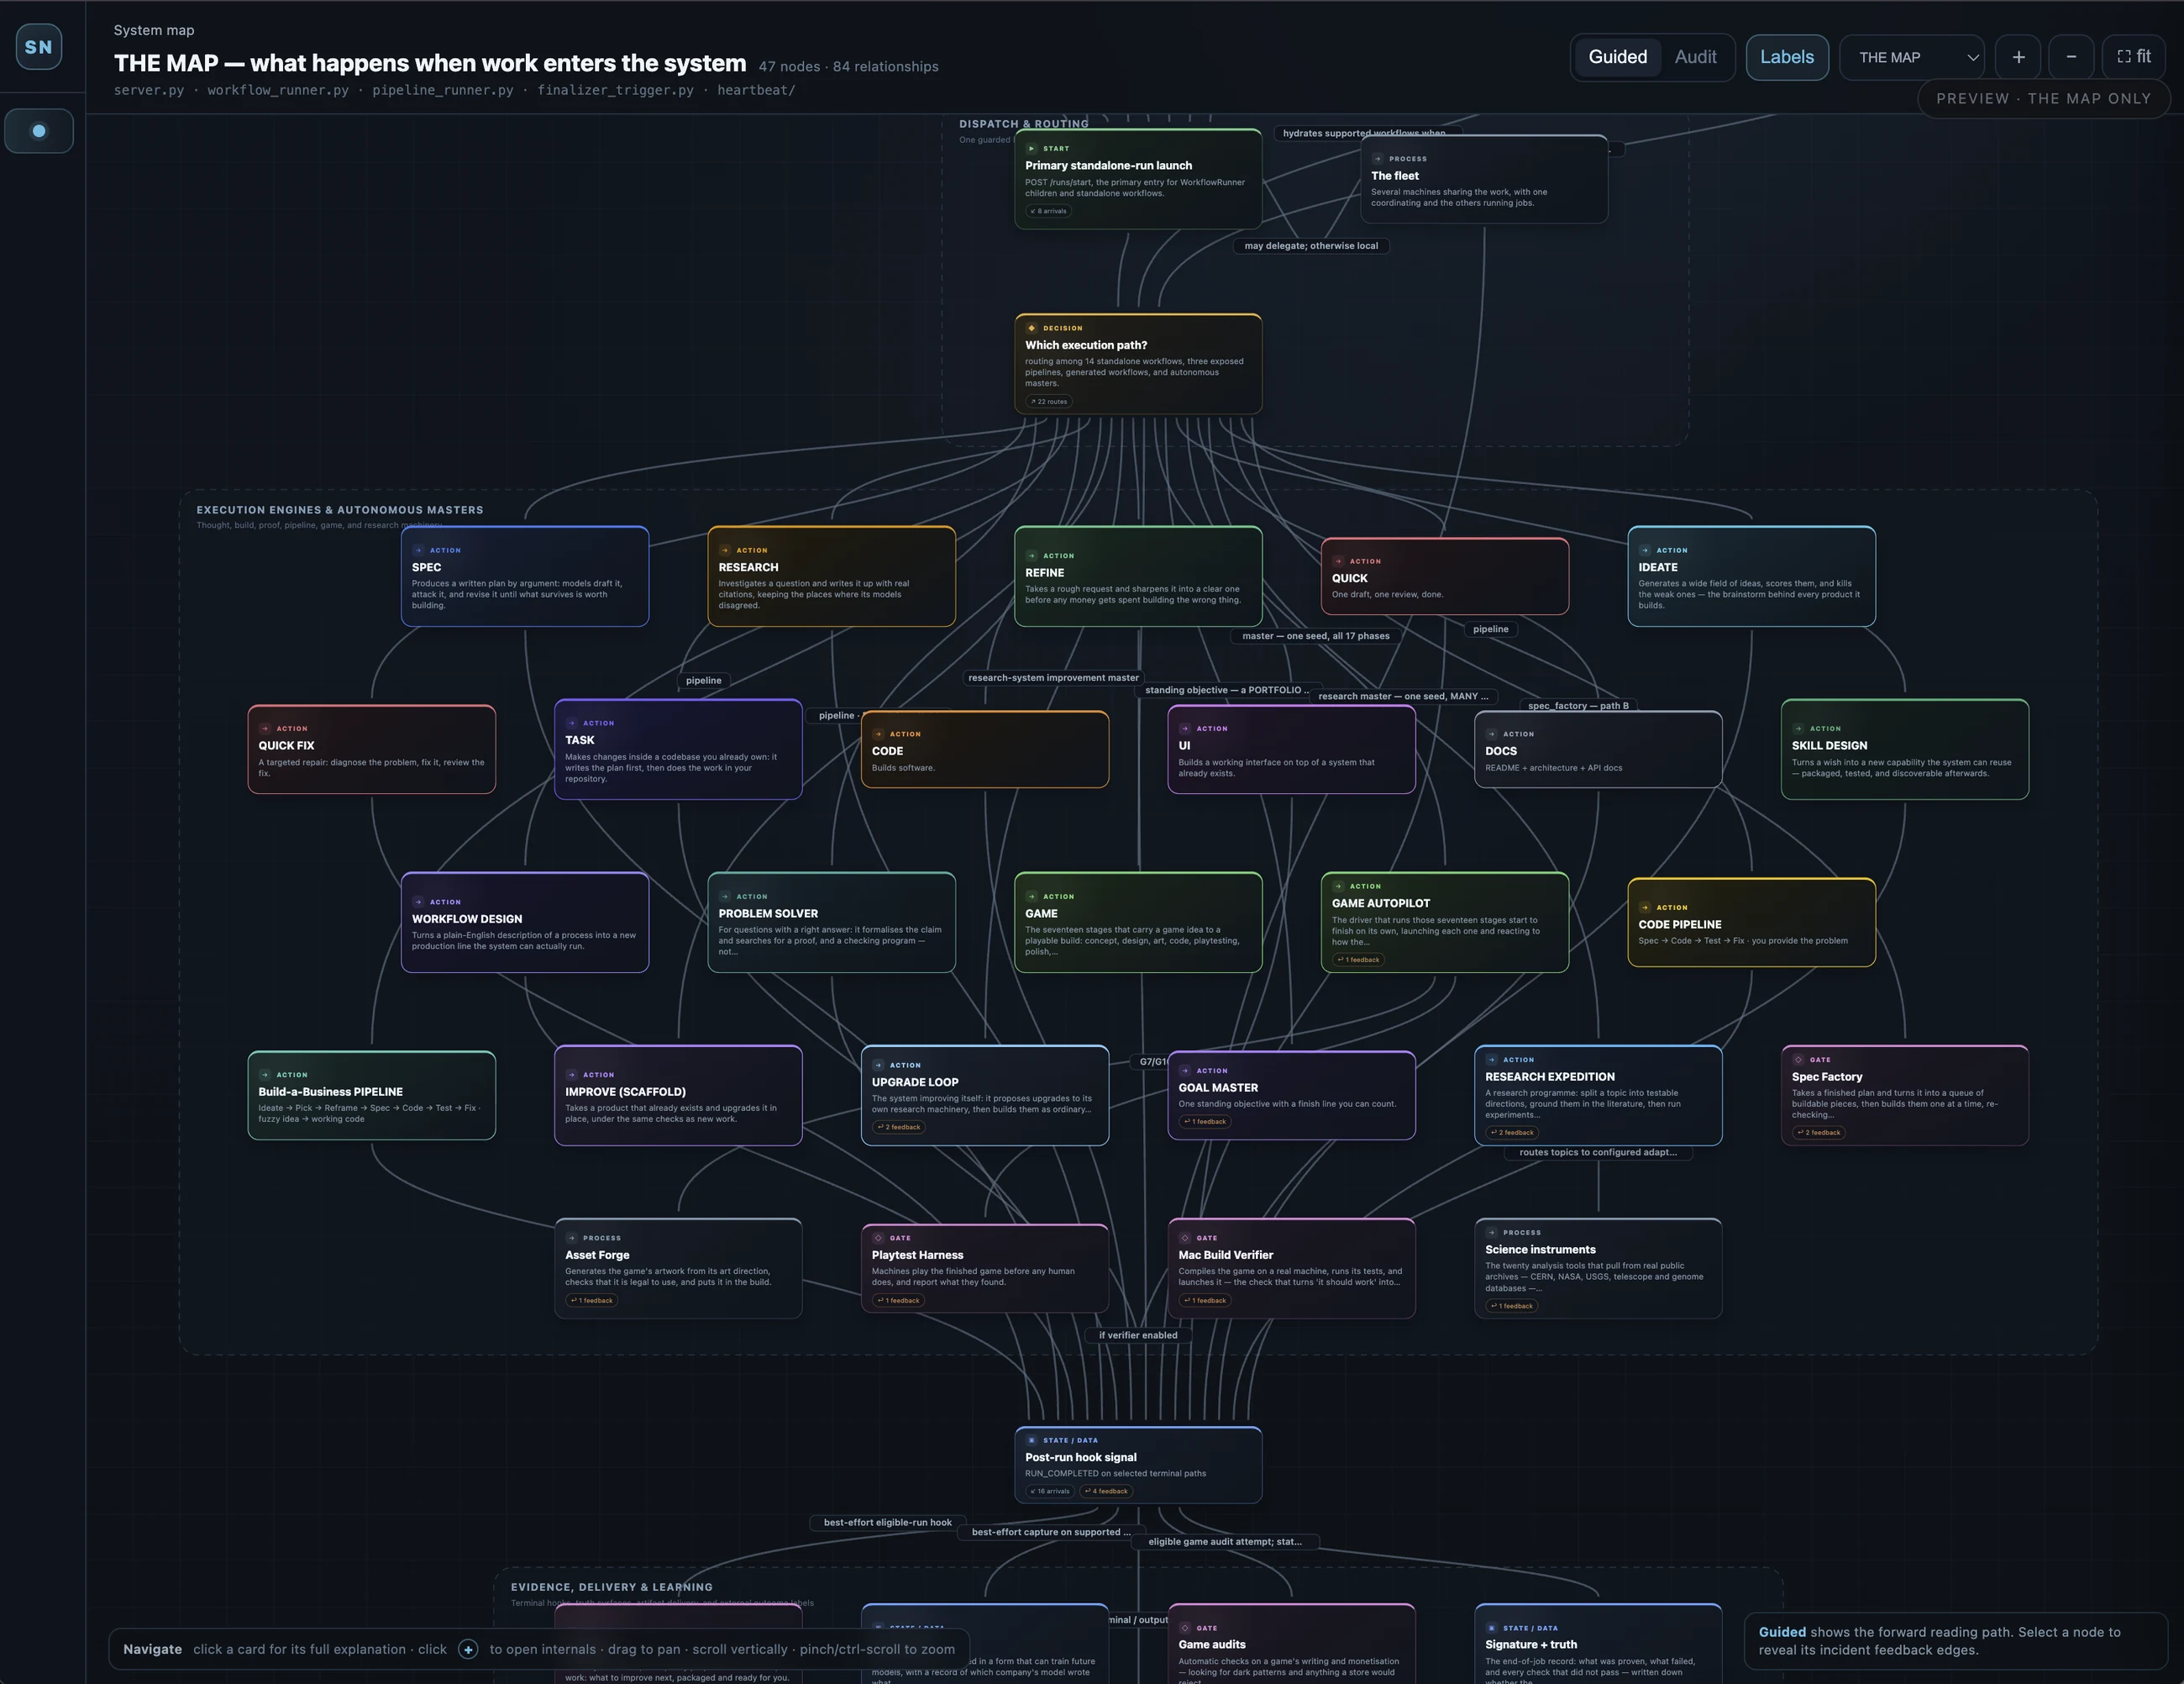This screenshot has width=2184, height=1684.
Task: Open the Spec Factory gate card
Action: (1905, 1096)
